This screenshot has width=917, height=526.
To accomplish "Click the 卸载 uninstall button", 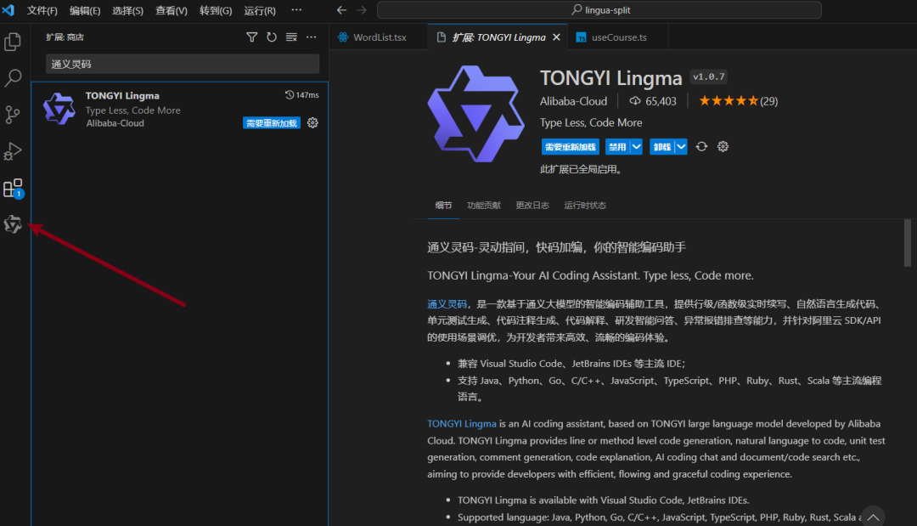I will 662,147.
